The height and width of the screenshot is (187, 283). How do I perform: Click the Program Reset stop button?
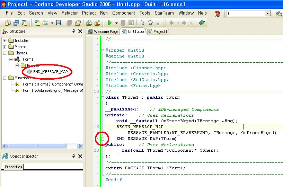(131, 23)
